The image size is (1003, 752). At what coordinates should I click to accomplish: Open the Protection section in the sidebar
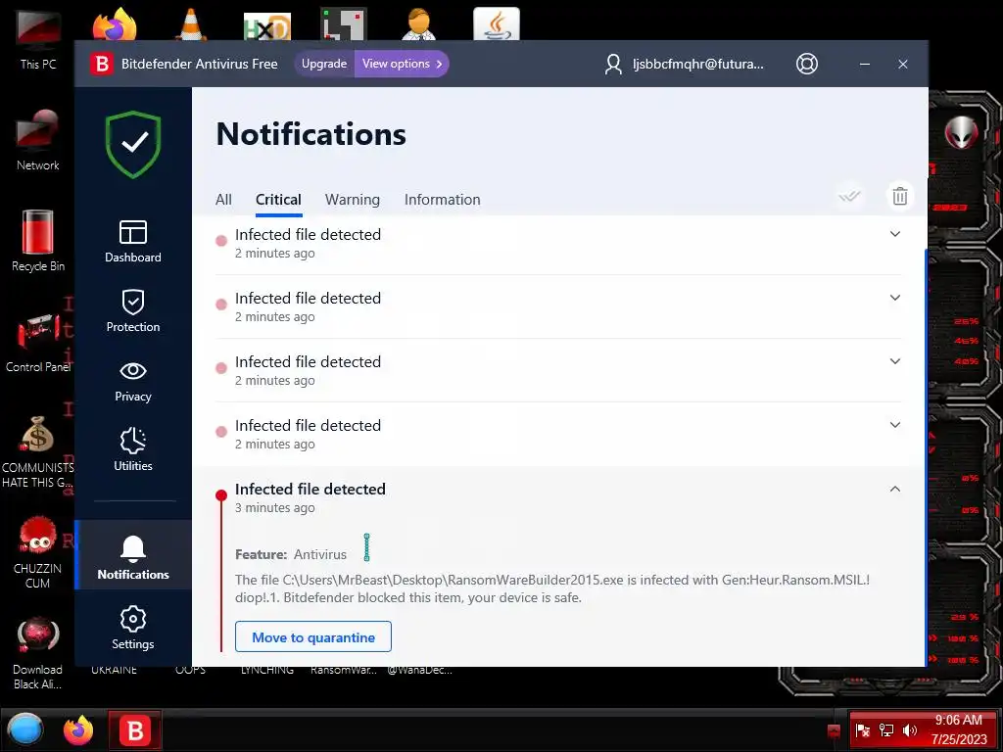[x=133, y=310]
